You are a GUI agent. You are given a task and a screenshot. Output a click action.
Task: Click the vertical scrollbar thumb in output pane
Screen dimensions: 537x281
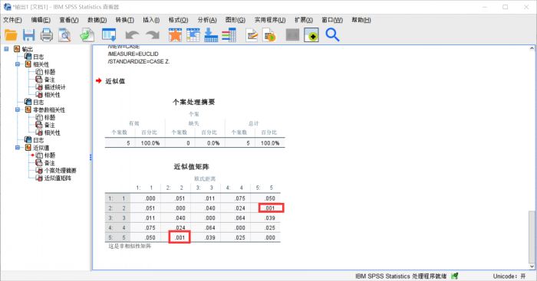click(x=532, y=237)
